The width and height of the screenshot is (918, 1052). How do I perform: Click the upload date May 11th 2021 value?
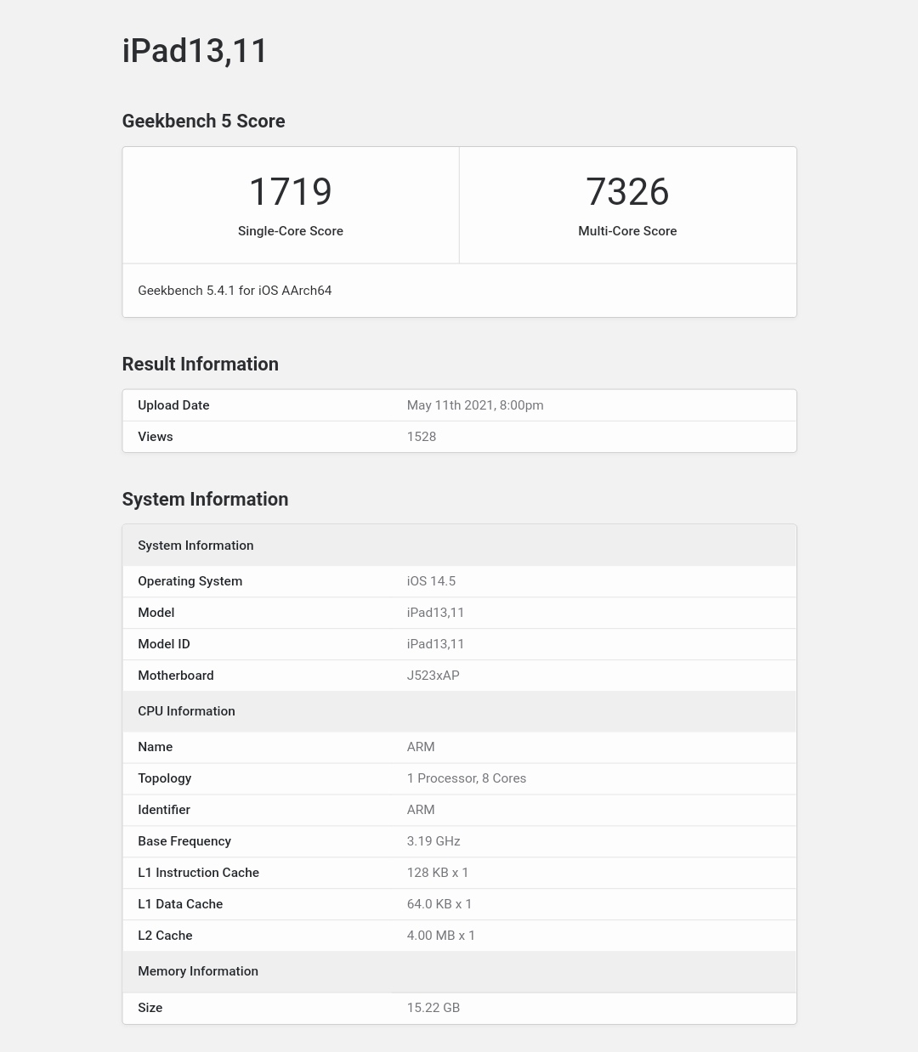pyautogui.click(x=475, y=405)
